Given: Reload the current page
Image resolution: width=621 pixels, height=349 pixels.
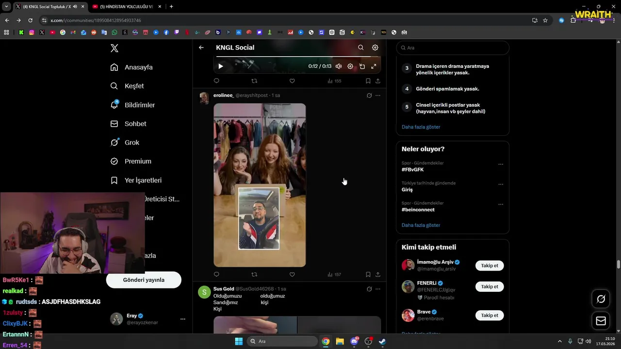Looking at the screenshot, I should coord(30,20).
